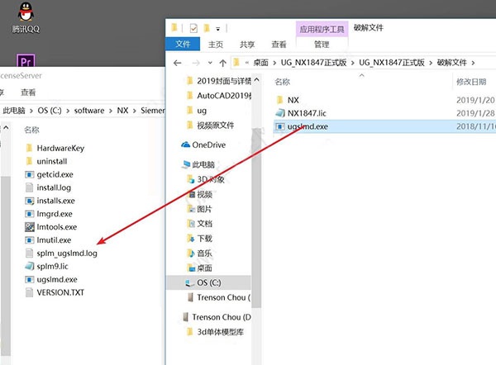Image resolution: width=496 pixels, height=365 pixels.
Task: Switch to the 管理 ribbon tab
Action: (321, 45)
